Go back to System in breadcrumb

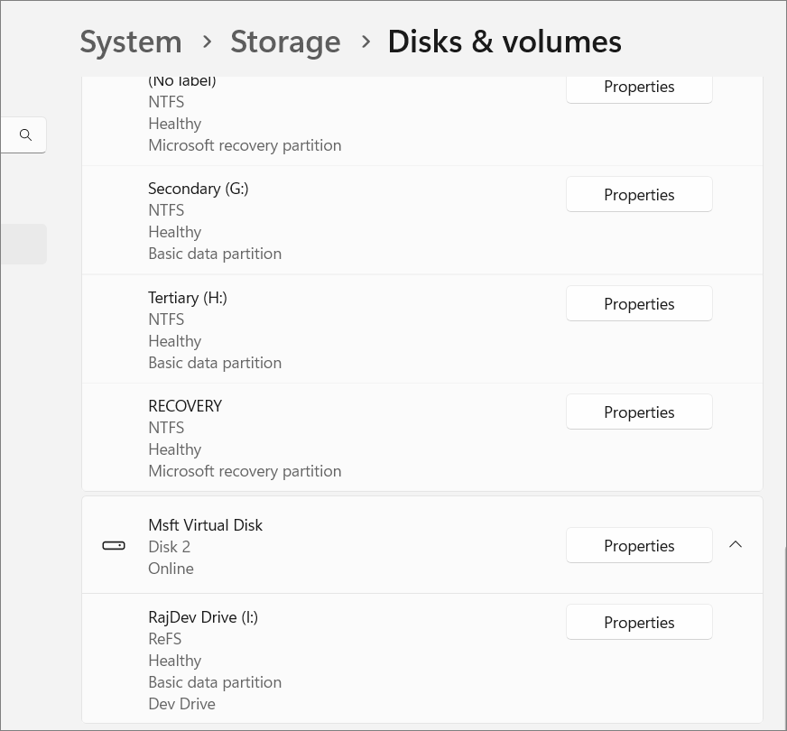click(x=131, y=42)
